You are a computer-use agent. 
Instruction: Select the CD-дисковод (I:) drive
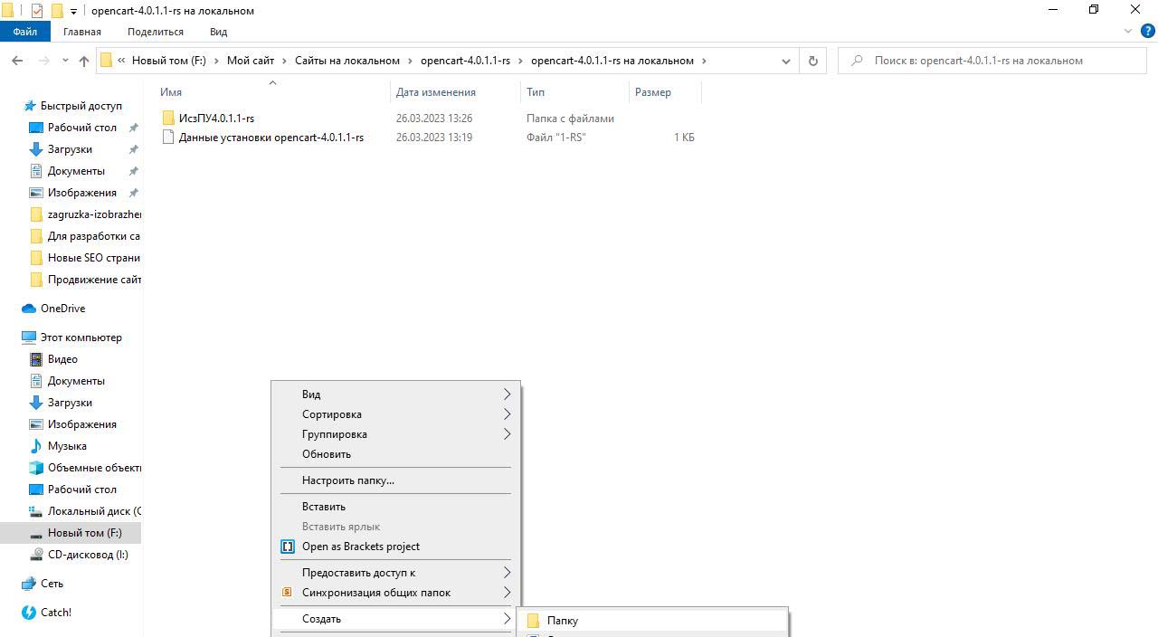click(88, 555)
